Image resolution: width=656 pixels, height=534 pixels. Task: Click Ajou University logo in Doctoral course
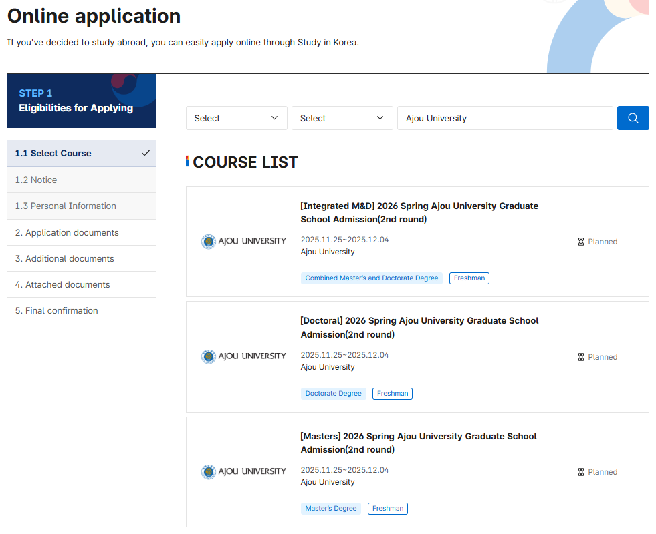point(243,356)
